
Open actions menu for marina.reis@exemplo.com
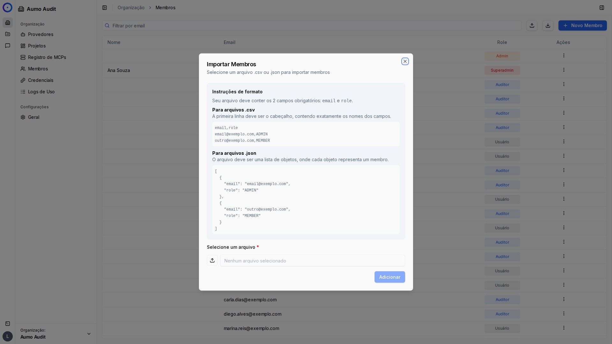[x=564, y=328]
